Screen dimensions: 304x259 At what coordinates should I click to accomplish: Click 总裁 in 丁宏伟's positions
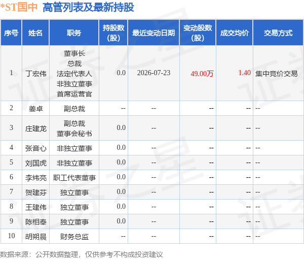click(74, 63)
